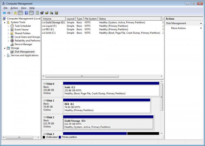Click the Up one level folder icon
205x146 pixels.
click(x=15, y=13)
